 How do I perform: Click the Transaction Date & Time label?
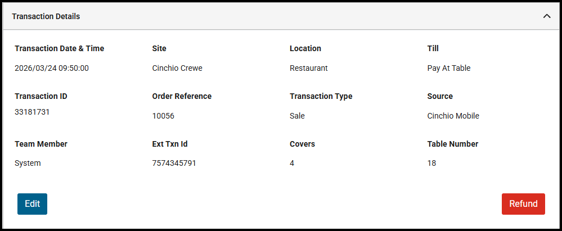point(59,48)
